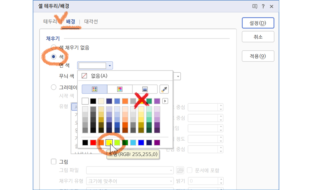Screen dimensions: 312x190
Task: Activate the eyedropper color picker tool
Action: click(164, 89)
